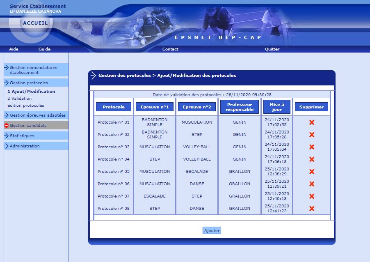Screen dimensions: 370x262
Task: Select 2 Validation submenu
Action: tap(19, 98)
